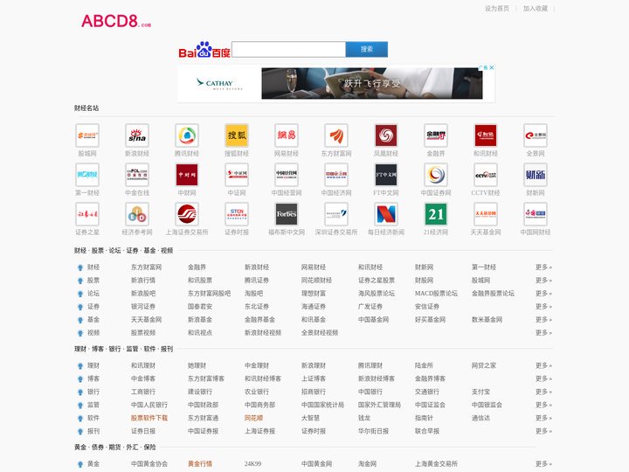Open the 金融界 icon
The height and width of the screenshot is (472, 629).
click(436, 135)
